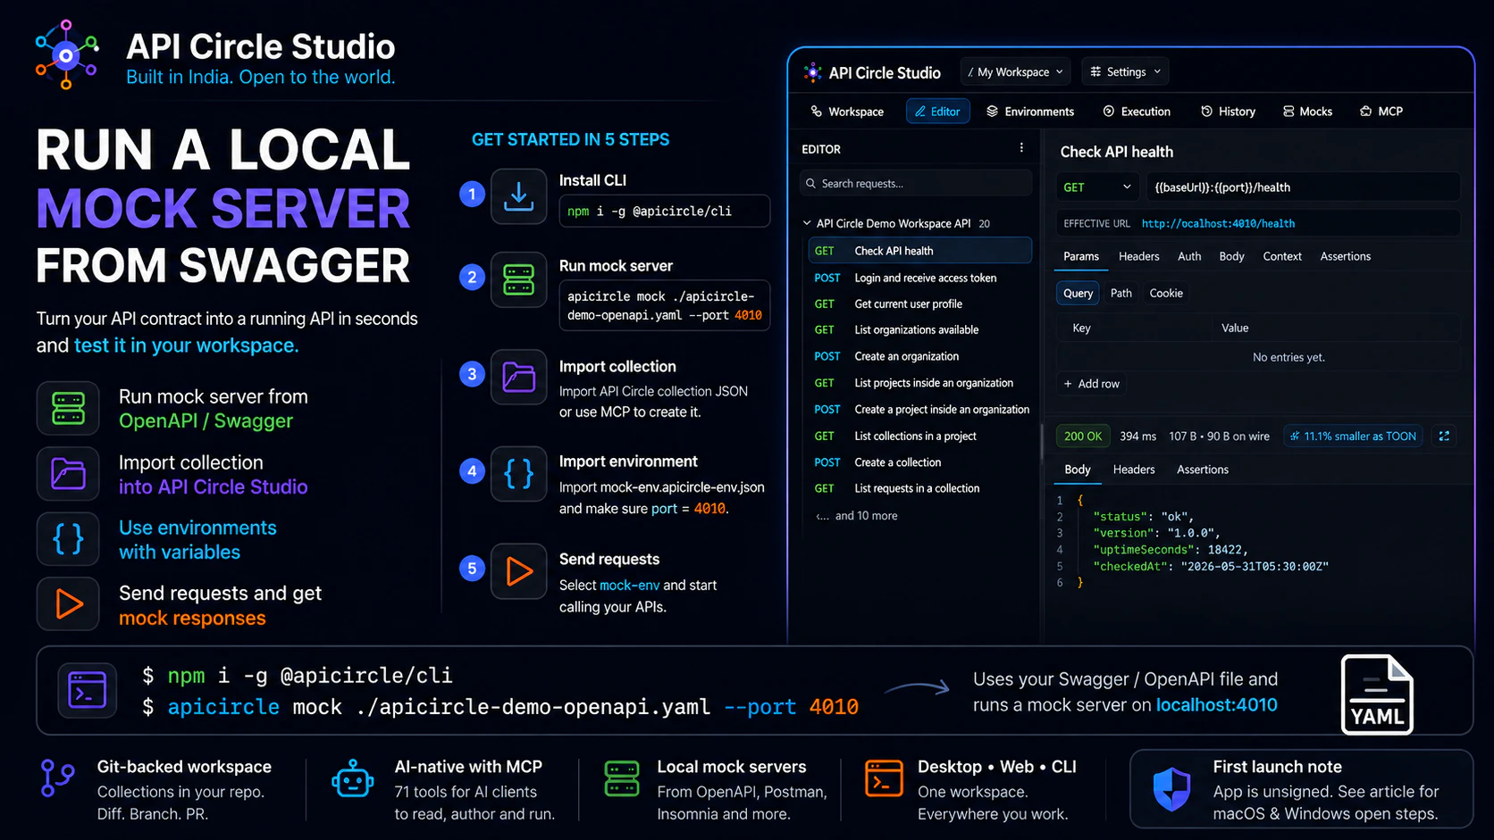Select 'Get current user profile' request
The width and height of the screenshot is (1494, 840).
920,304
